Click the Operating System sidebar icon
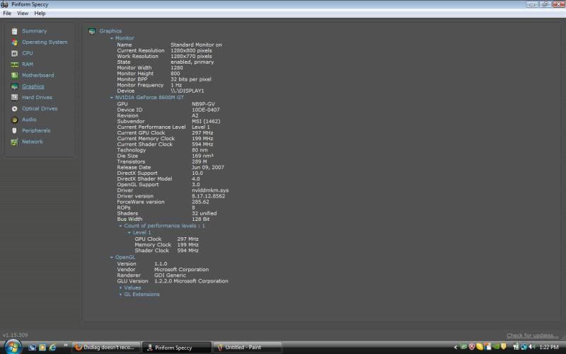Viewport: 566px width, 354px height. 14,42
